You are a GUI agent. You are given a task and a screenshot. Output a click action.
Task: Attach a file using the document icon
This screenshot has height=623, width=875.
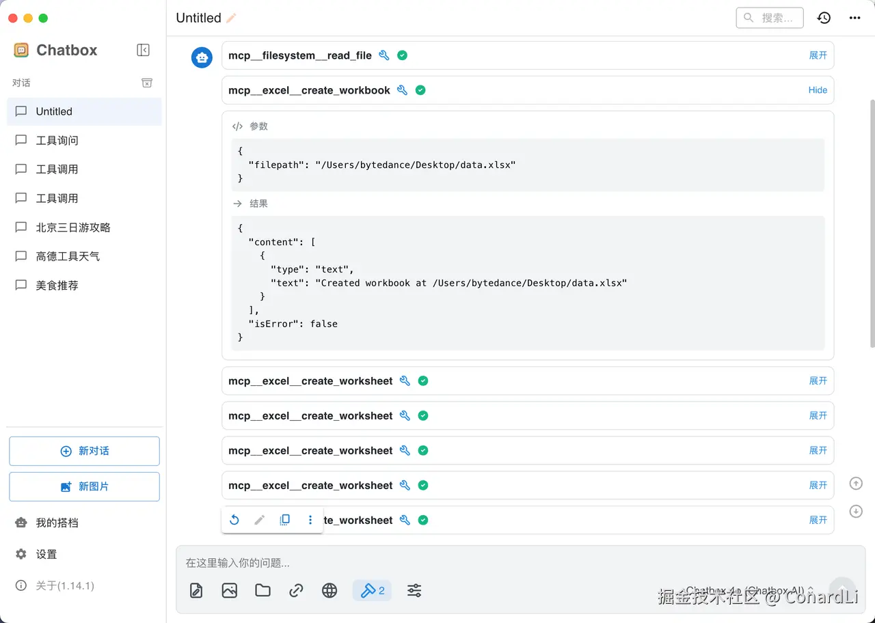click(x=196, y=591)
